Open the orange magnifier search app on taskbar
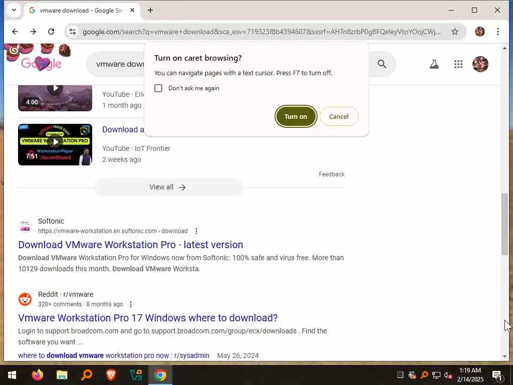Viewport: 513px width, 385px height. (86, 375)
